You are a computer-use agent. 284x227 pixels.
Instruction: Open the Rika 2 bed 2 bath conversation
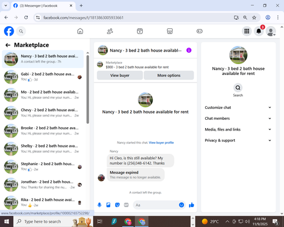click(x=43, y=203)
